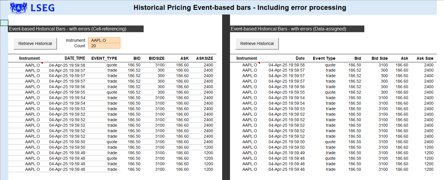Select the 'Bid Size' column header

[380, 58]
